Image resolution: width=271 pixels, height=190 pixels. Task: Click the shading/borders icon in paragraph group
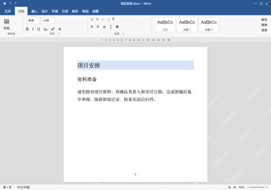(x=117, y=26)
